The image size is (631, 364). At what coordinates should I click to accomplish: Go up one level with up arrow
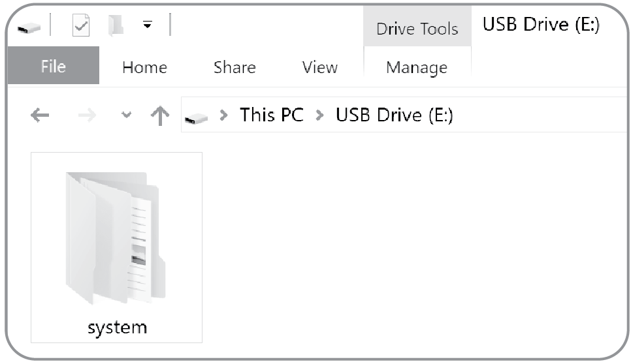(x=160, y=115)
